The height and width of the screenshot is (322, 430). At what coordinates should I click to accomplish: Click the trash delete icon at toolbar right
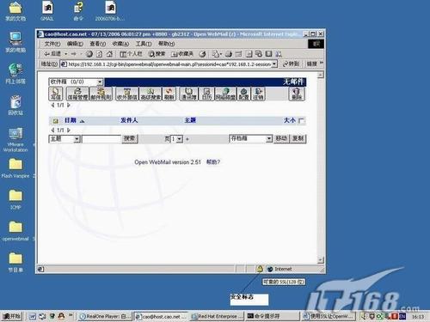297,94
